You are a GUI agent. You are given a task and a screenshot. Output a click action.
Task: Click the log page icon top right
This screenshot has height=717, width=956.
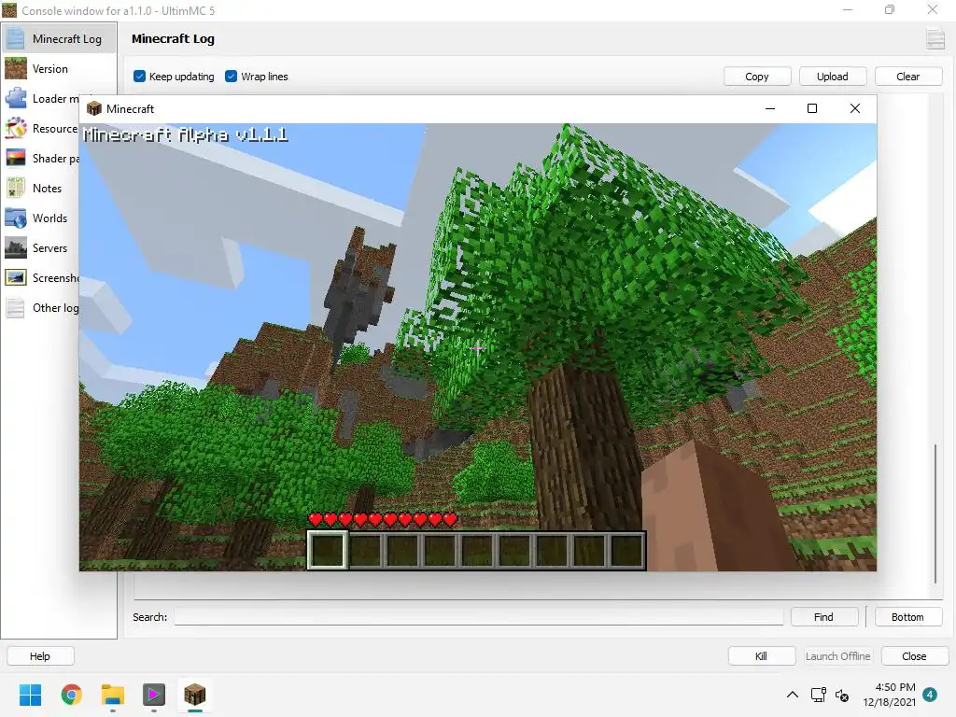(935, 39)
